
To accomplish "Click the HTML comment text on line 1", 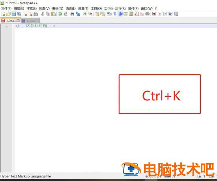I will pos(35,26).
